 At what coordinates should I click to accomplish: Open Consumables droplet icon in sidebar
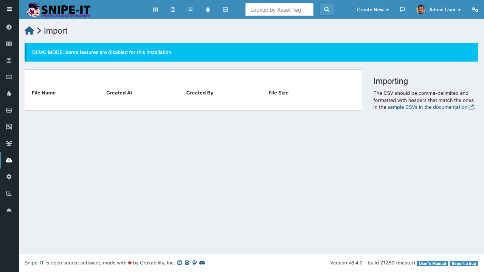(x=9, y=94)
